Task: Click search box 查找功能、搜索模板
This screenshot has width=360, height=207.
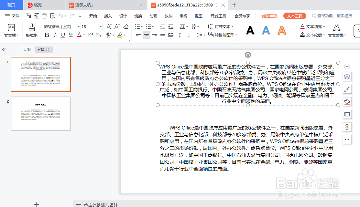Action: (x=332, y=16)
